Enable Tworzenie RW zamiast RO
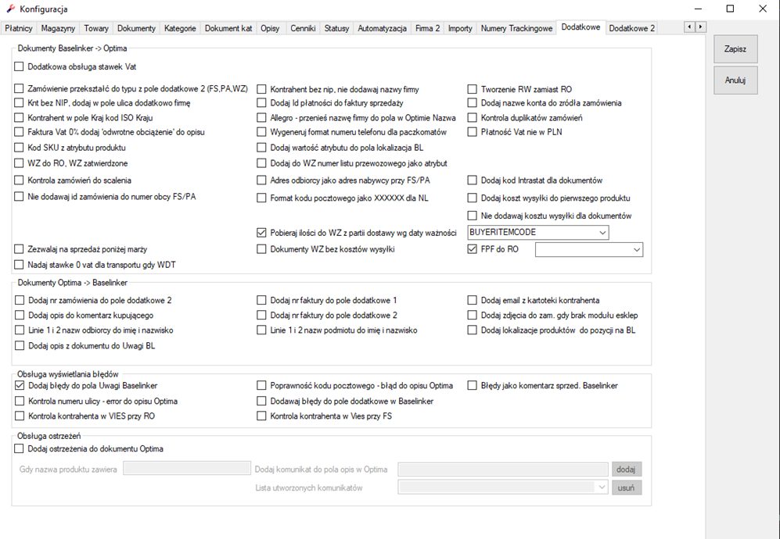Image resolution: width=780 pixels, height=539 pixels. click(472, 89)
